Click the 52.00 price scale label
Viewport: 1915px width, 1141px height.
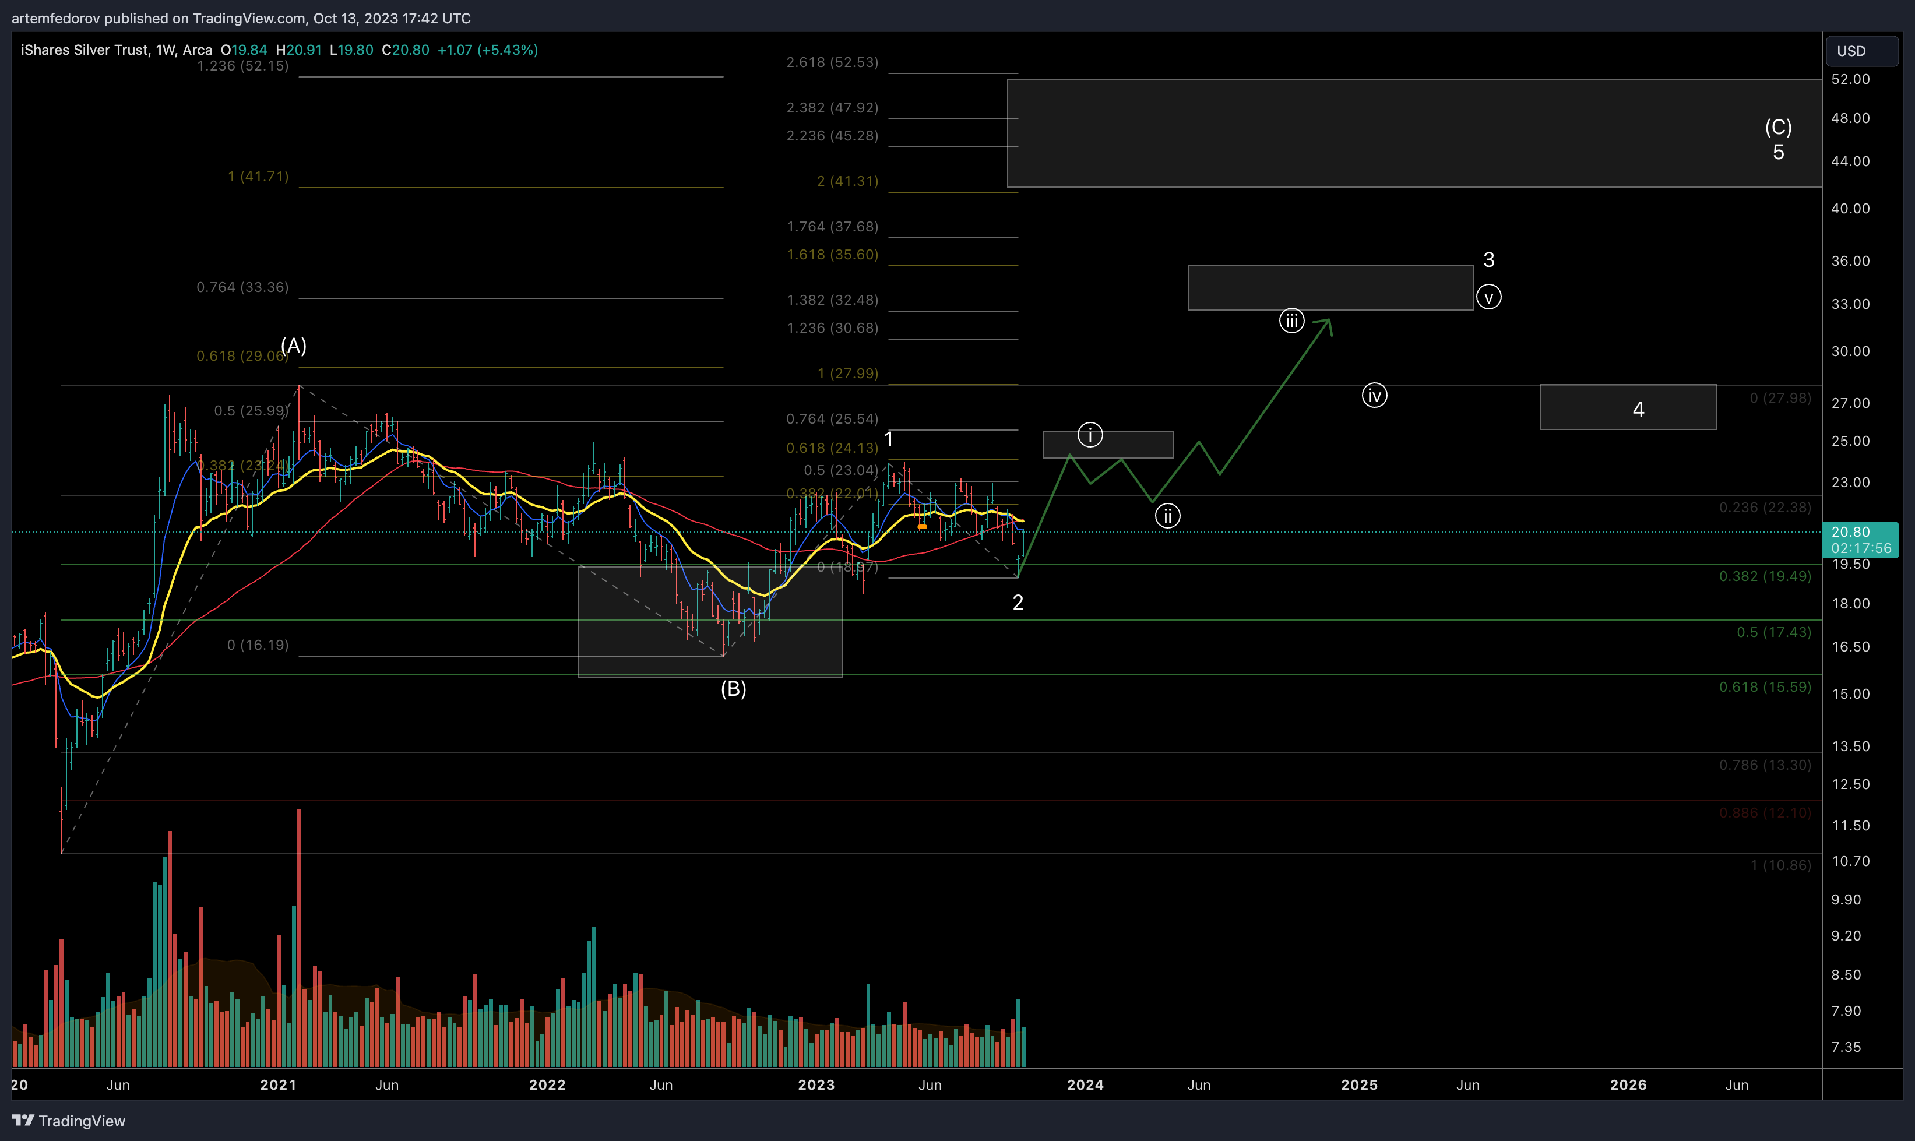(1850, 79)
